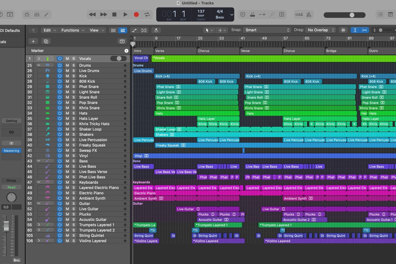Click the red Record button
This screenshot has width=396, height=264.
pyautogui.click(x=136, y=14)
